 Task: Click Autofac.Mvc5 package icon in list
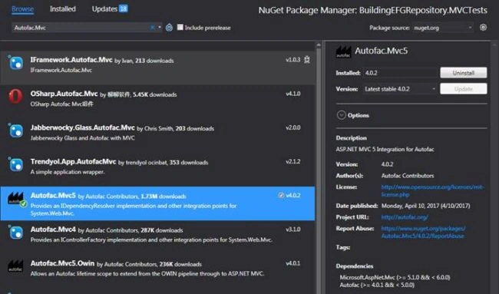tap(16, 199)
